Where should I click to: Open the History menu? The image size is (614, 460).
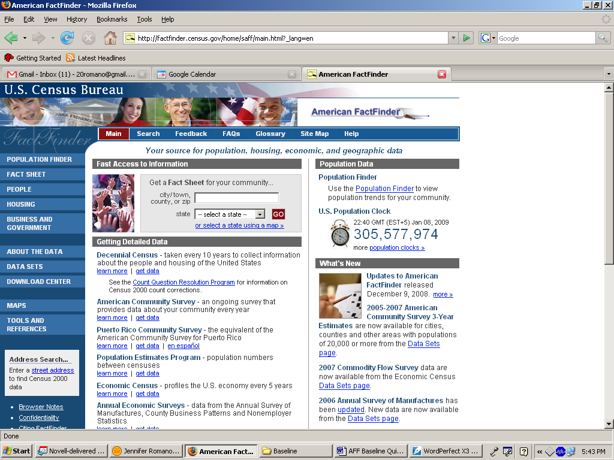click(77, 19)
